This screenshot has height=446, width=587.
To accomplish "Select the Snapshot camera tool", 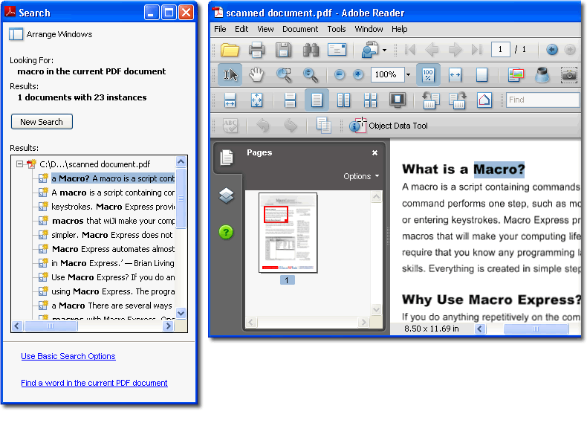I will pyautogui.click(x=569, y=74).
